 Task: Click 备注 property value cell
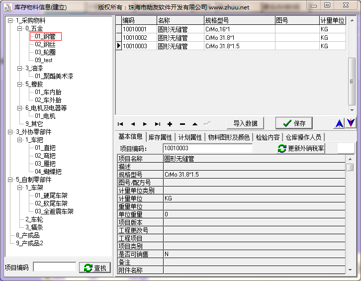[255, 262]
